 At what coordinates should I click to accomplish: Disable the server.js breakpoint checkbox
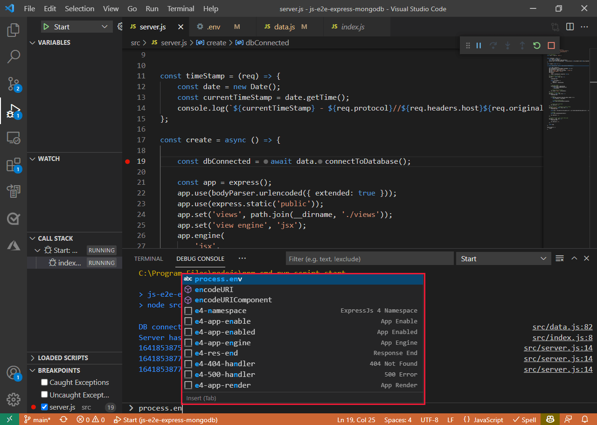45,407
